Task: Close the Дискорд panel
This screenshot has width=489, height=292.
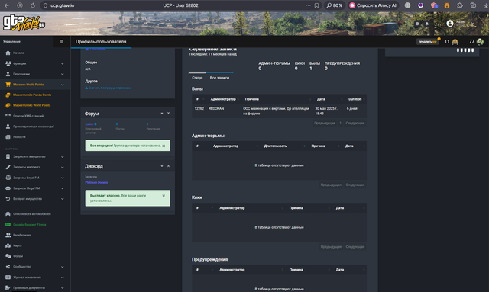Action: click(168, 166)
